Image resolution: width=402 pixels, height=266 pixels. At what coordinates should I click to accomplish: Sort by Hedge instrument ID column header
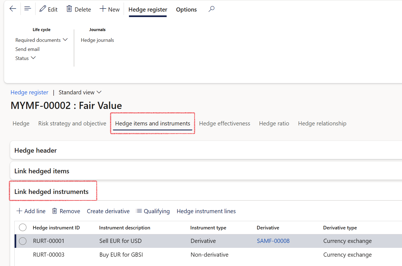point(56,228)
